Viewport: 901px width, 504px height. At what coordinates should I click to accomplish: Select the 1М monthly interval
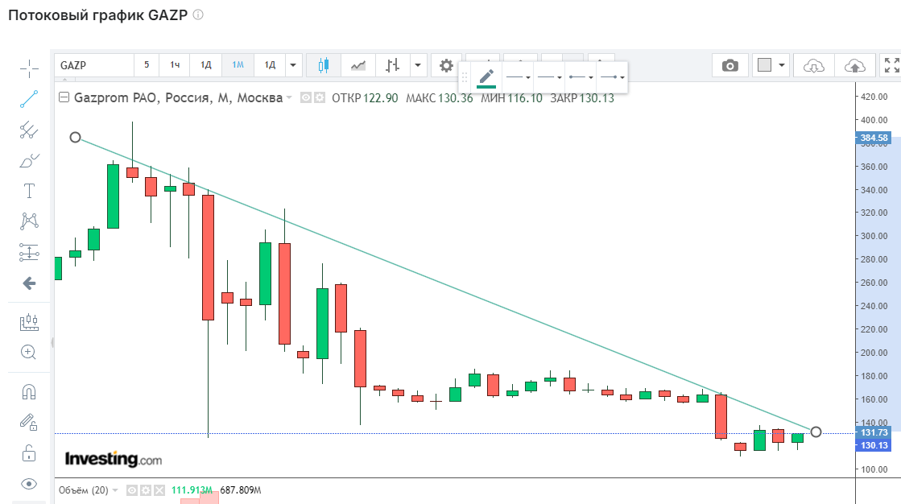tap(238, 65)
